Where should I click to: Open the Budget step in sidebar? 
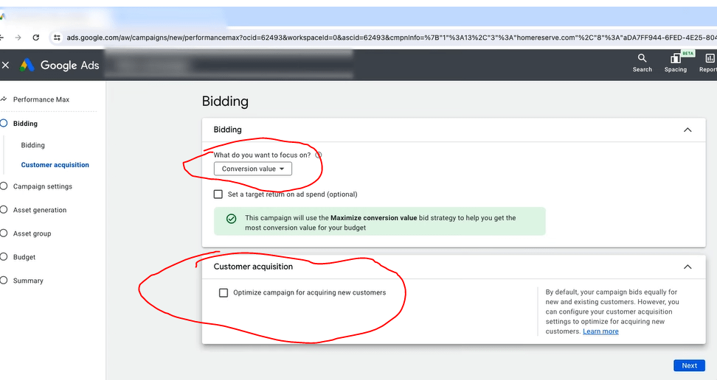24,257
